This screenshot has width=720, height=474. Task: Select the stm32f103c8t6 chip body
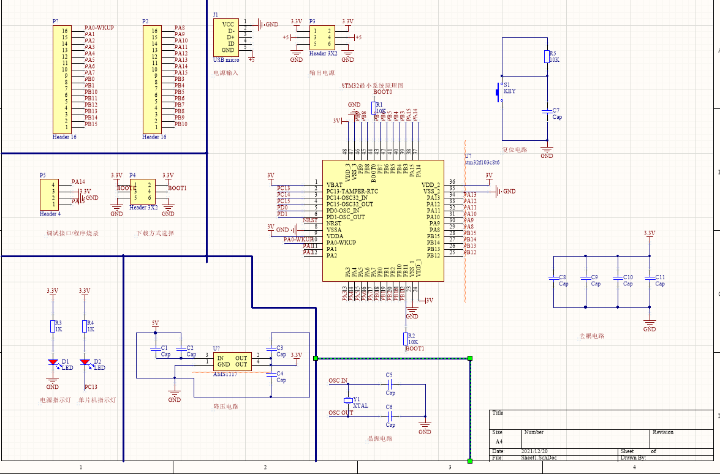tap(383, 220)
